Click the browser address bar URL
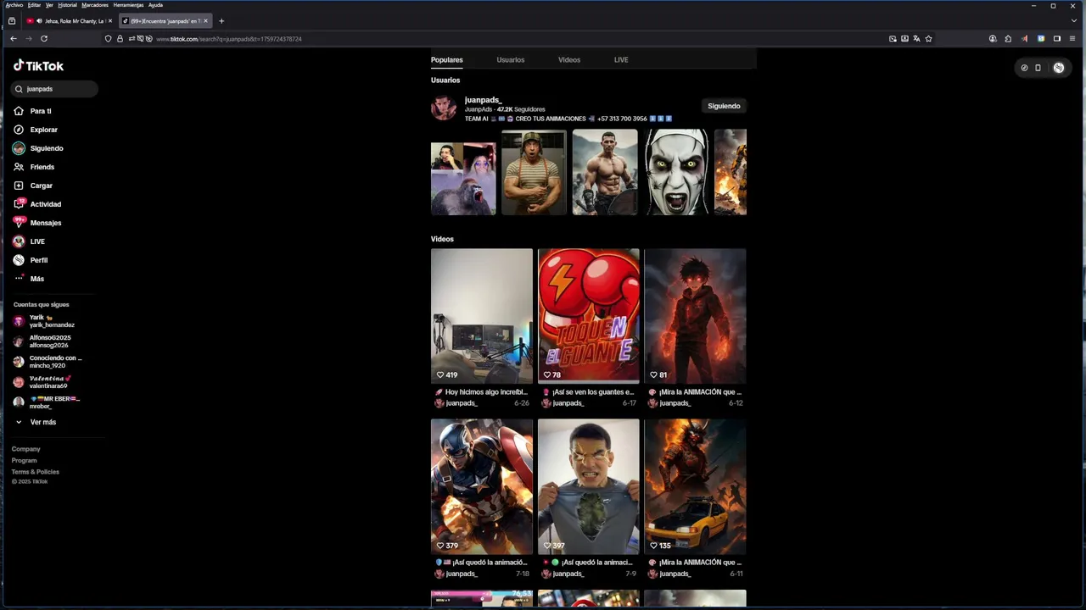Image resolution: width=1086 pixels, height=610 pixels. pyautogui.click(x=229, y=38)
